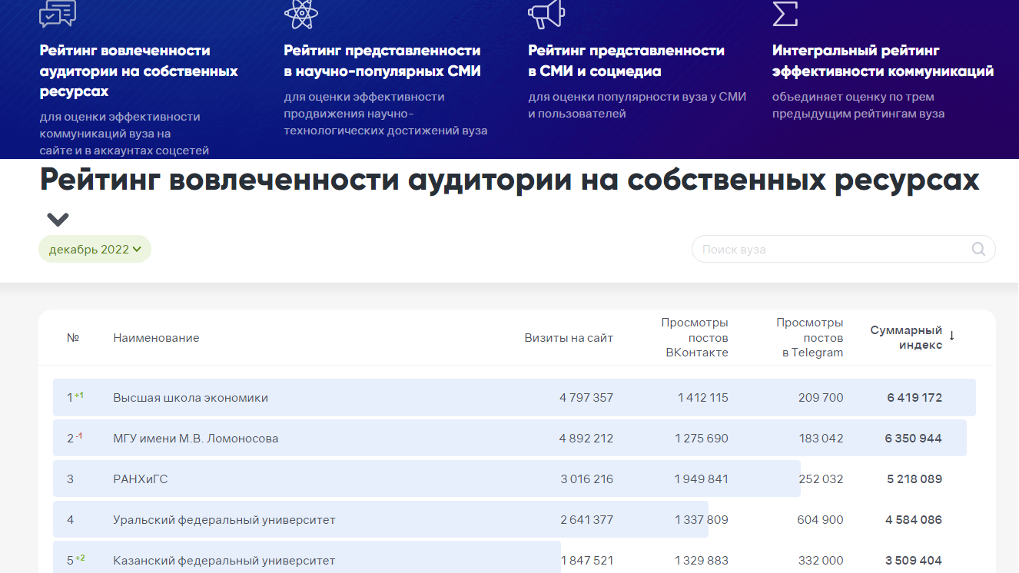This screenshot has height=573, width=1019.
Task: Open Интегральный рейтинг эффективности коммуникаций tab
Action: pos(883,61)
